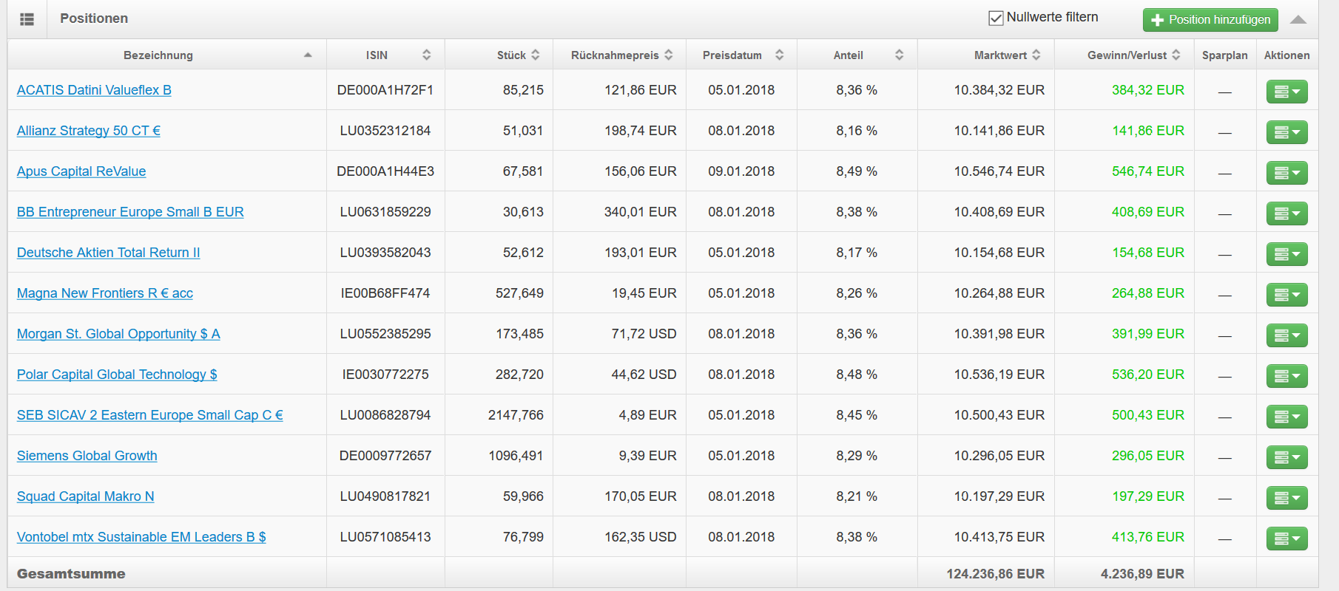This screenshot has width=1339, height=591.
Task: Click Gewinn value 536,20 EUR
Action: click(1148, 375)
